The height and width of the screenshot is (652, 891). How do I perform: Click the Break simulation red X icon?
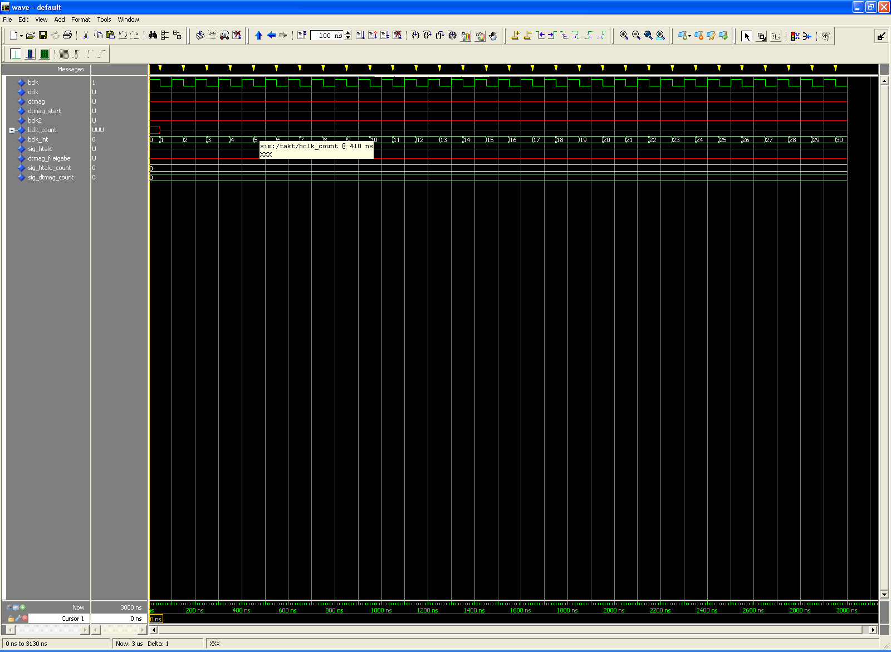pos(237,35)
